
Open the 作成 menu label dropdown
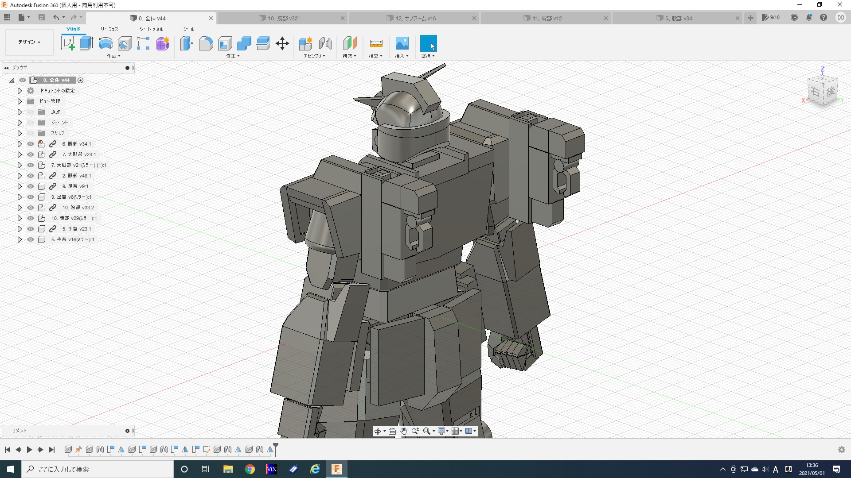pos(113,56)
